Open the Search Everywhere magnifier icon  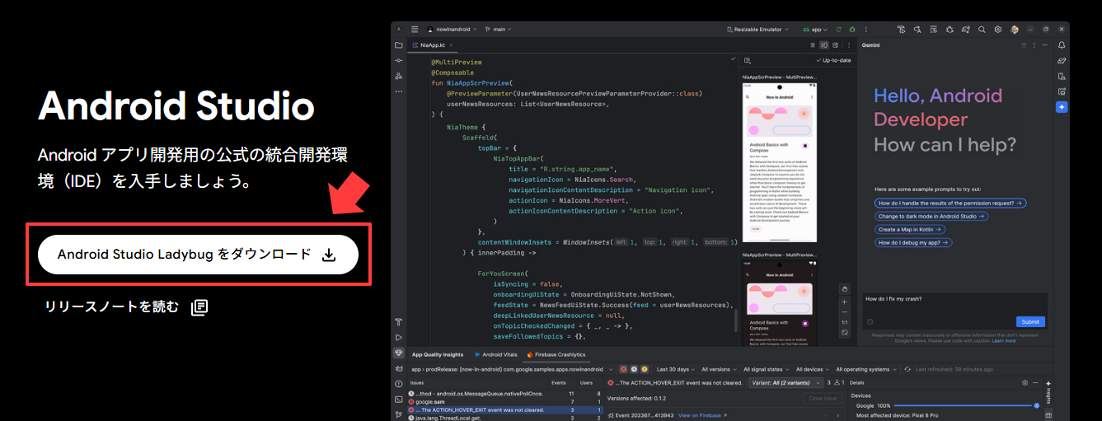[982, 29]
